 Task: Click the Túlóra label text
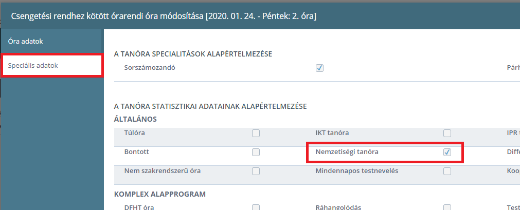[134, 133]
